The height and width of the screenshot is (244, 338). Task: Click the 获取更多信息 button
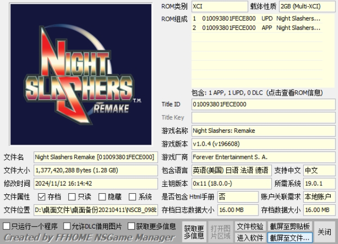pos(194,232)
